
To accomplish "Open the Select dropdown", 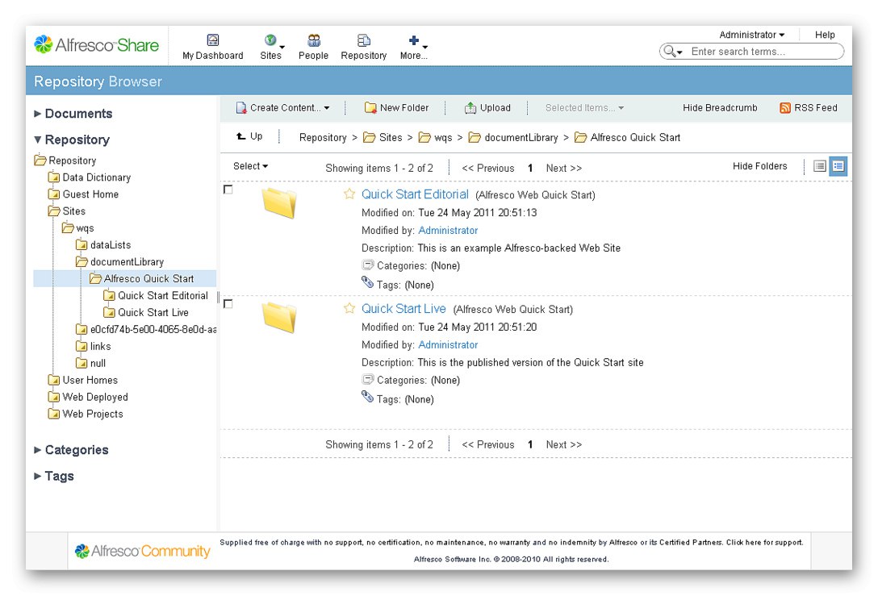I will pos(250,166).
